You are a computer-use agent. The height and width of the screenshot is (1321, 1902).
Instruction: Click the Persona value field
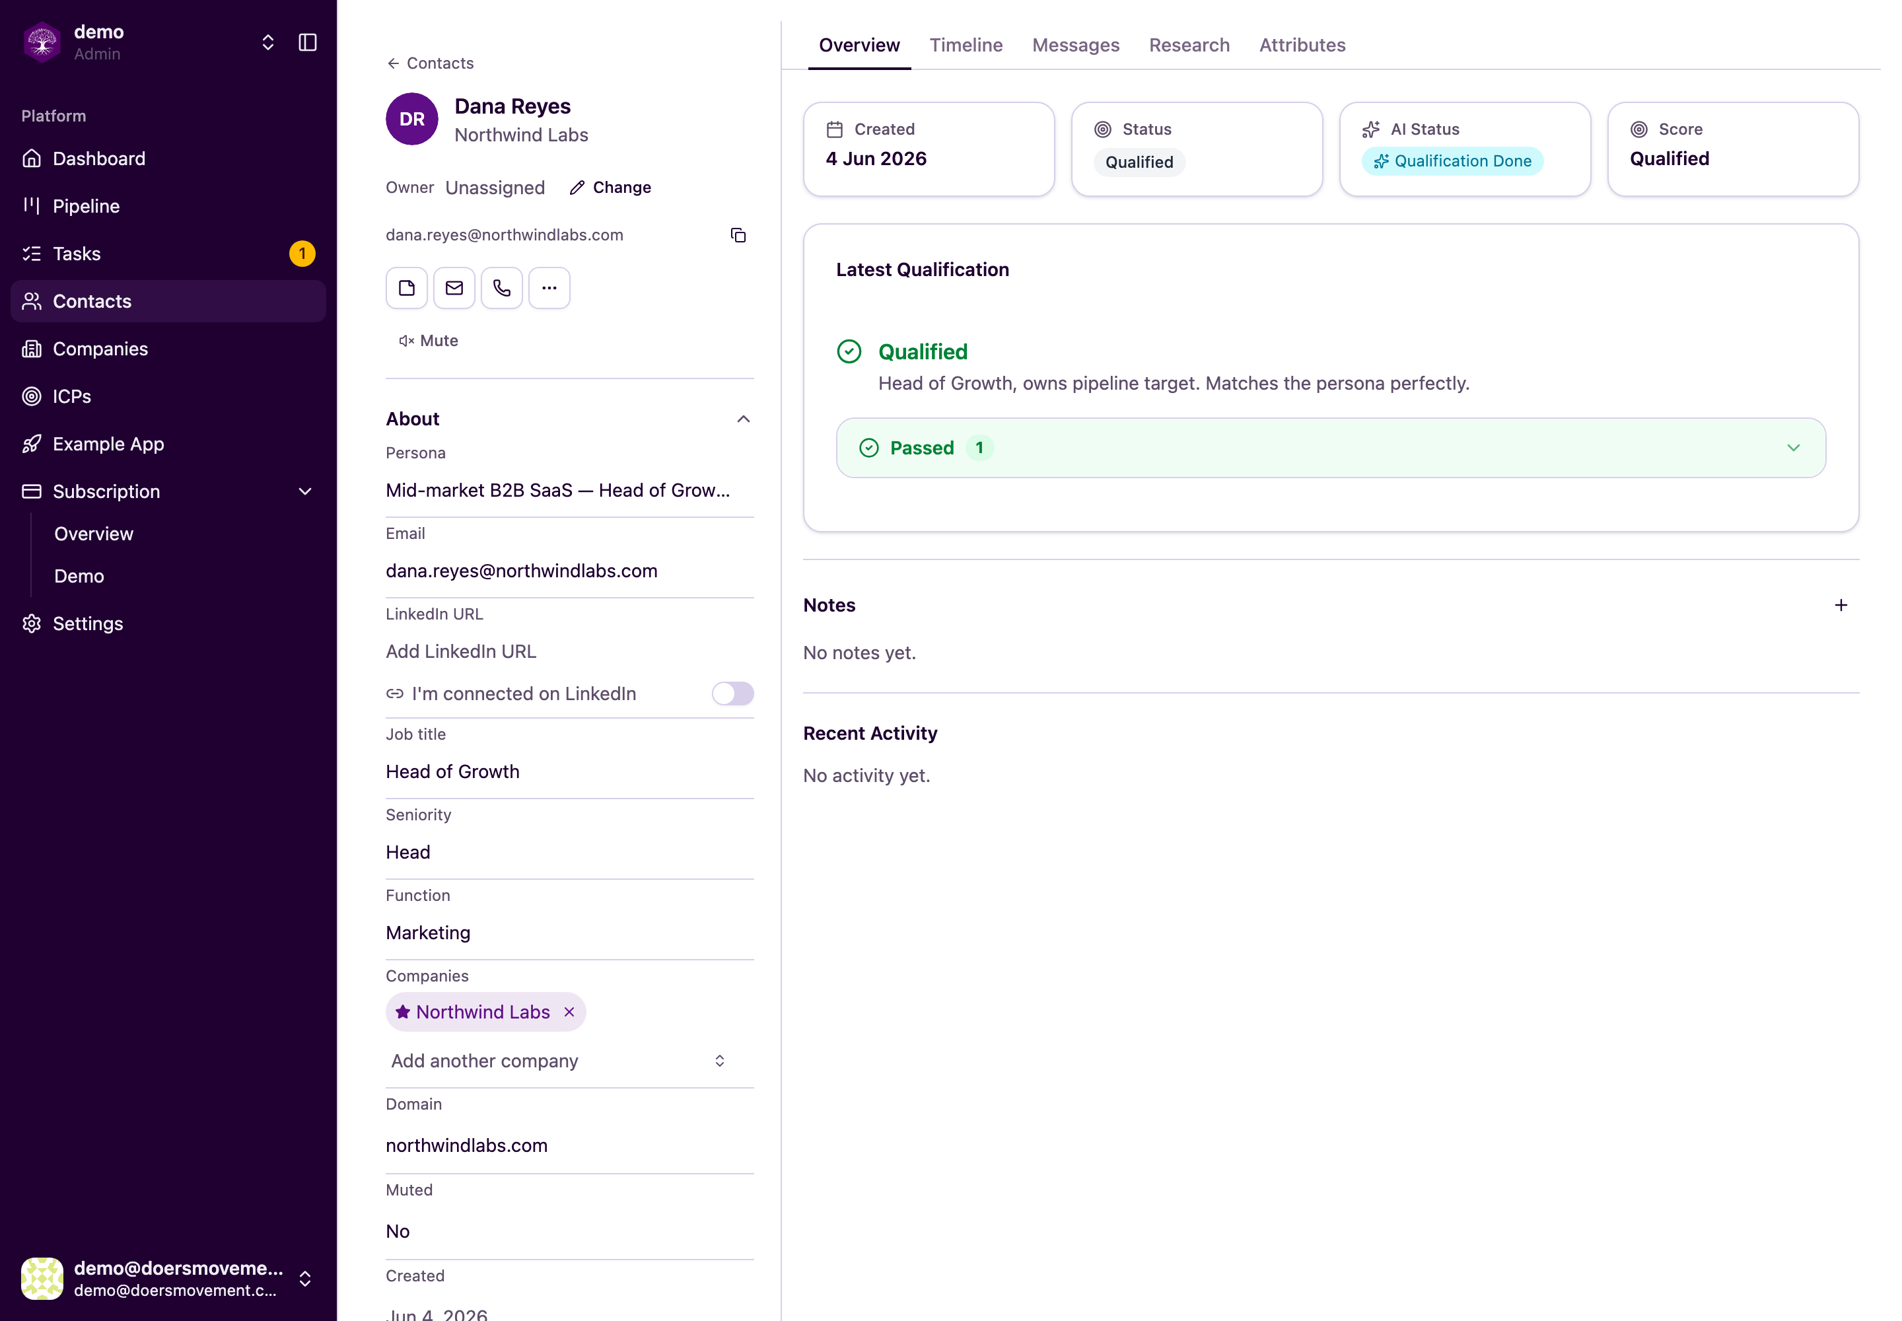tap(569, 490)
